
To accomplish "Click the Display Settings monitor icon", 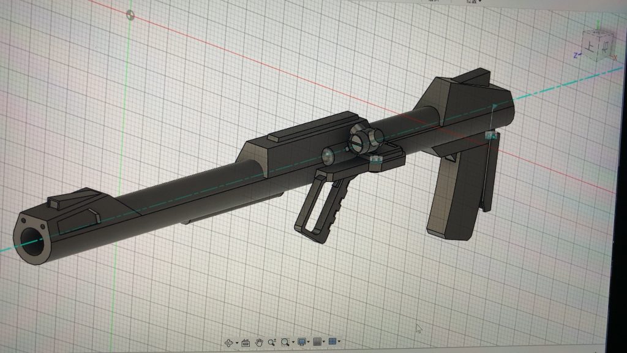I will pos(301,342).
